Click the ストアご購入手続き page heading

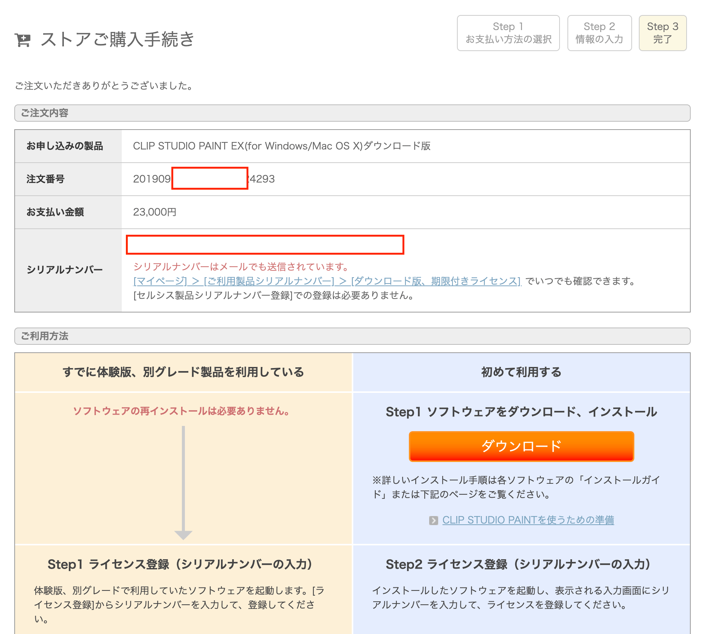tap(117, 39)
